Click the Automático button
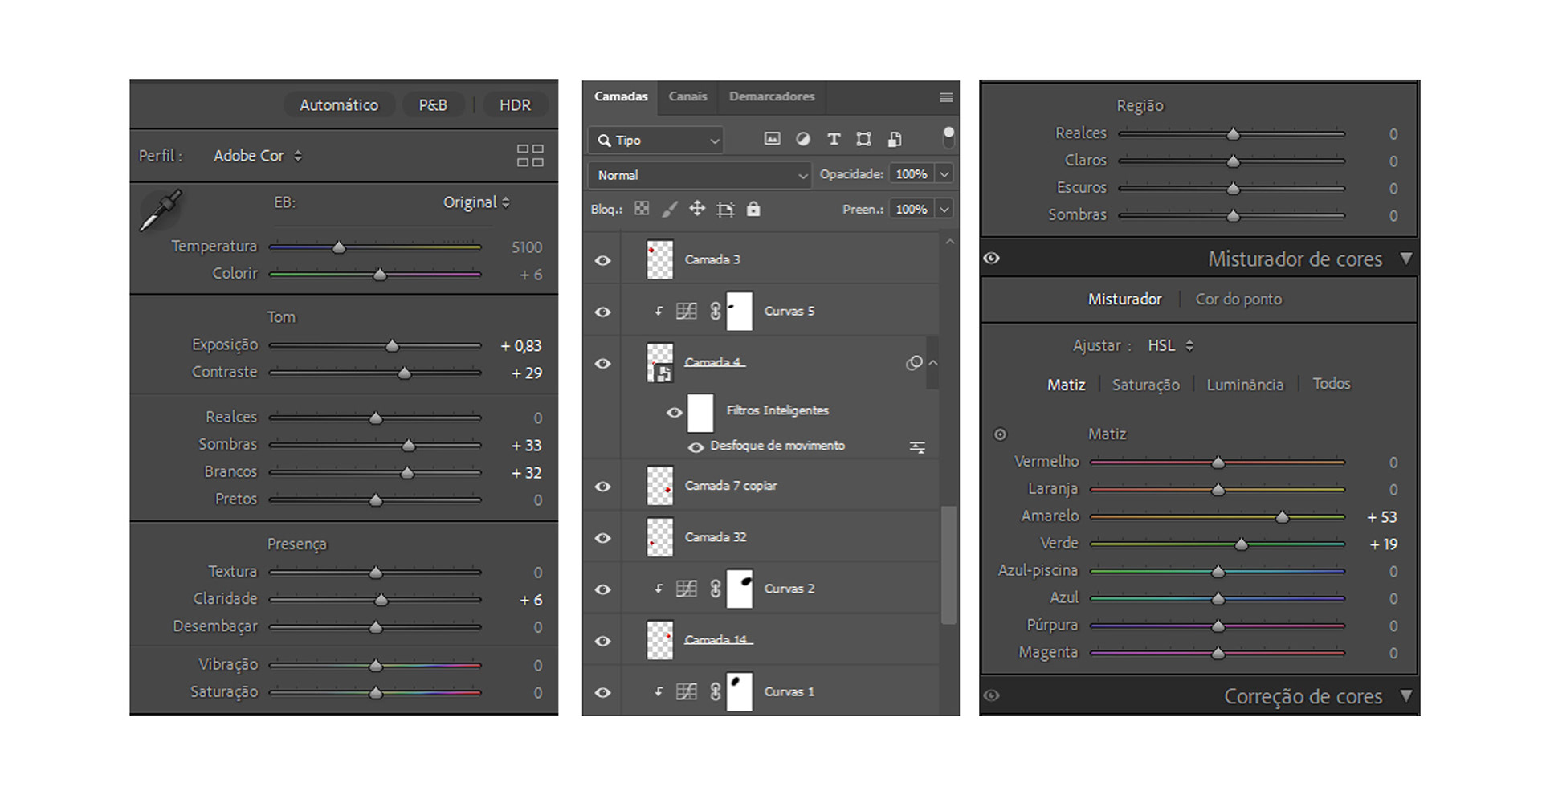This screenshot has height=795, width=1542. [339, 105]
